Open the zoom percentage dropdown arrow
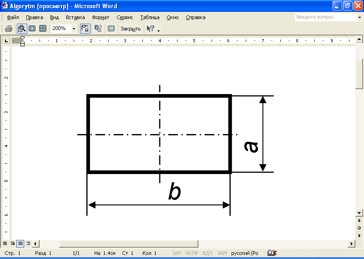Viewport: 364px width, 259px height. point(74,29)
